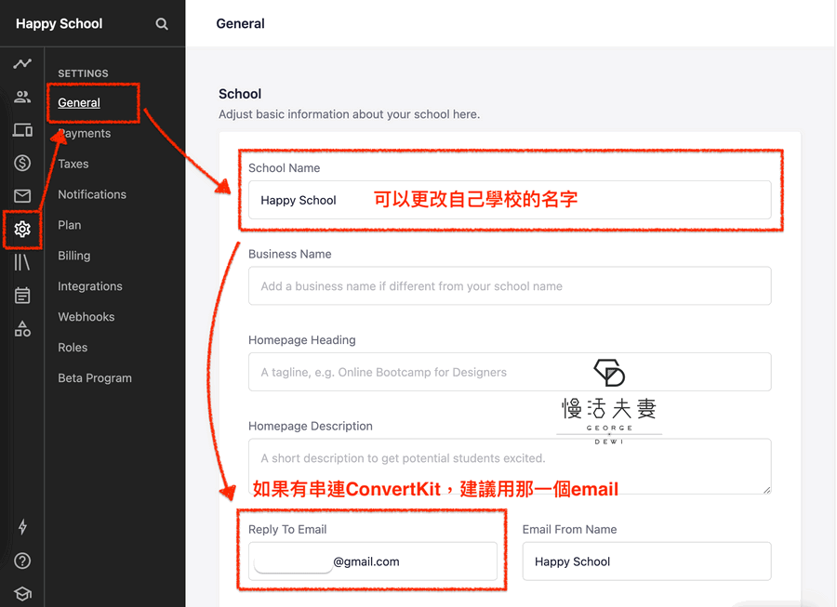The image size is (837, 607).
Task: Click the Email From Name field
Action: click(x=646, y=561)
